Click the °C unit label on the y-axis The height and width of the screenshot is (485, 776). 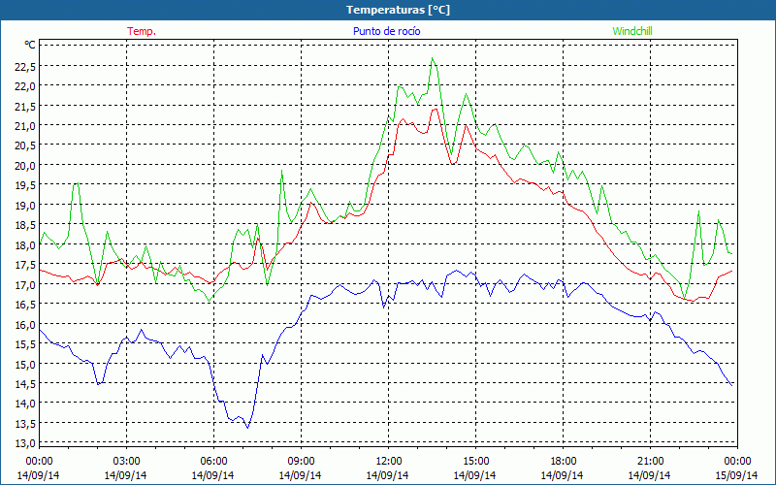[x=30, y=45]
